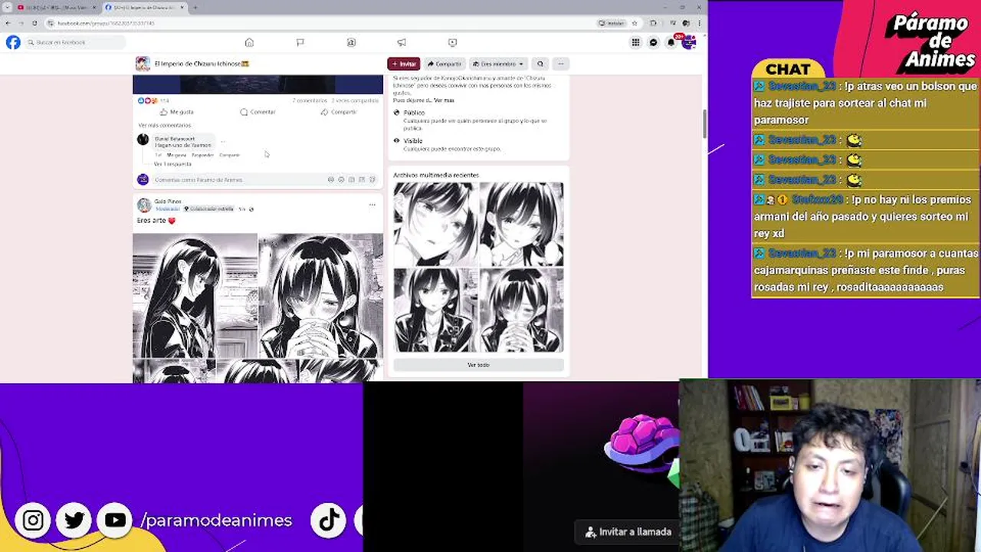Open a new Chrome tab
The height and width of the screenshot is (552, 981).
[195, 8]
